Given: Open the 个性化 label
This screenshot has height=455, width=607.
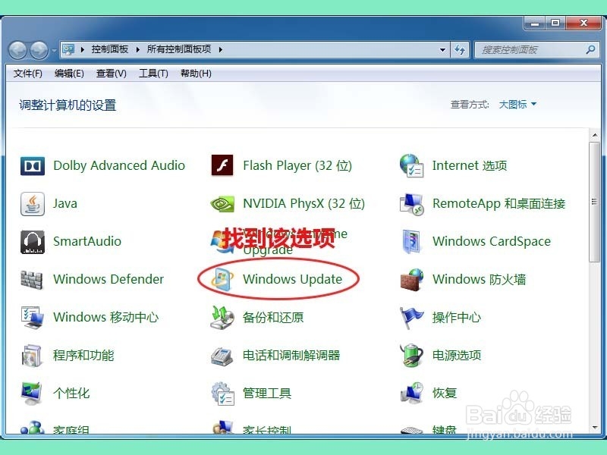Looking at the screenshot, I should tap(71, 393).
